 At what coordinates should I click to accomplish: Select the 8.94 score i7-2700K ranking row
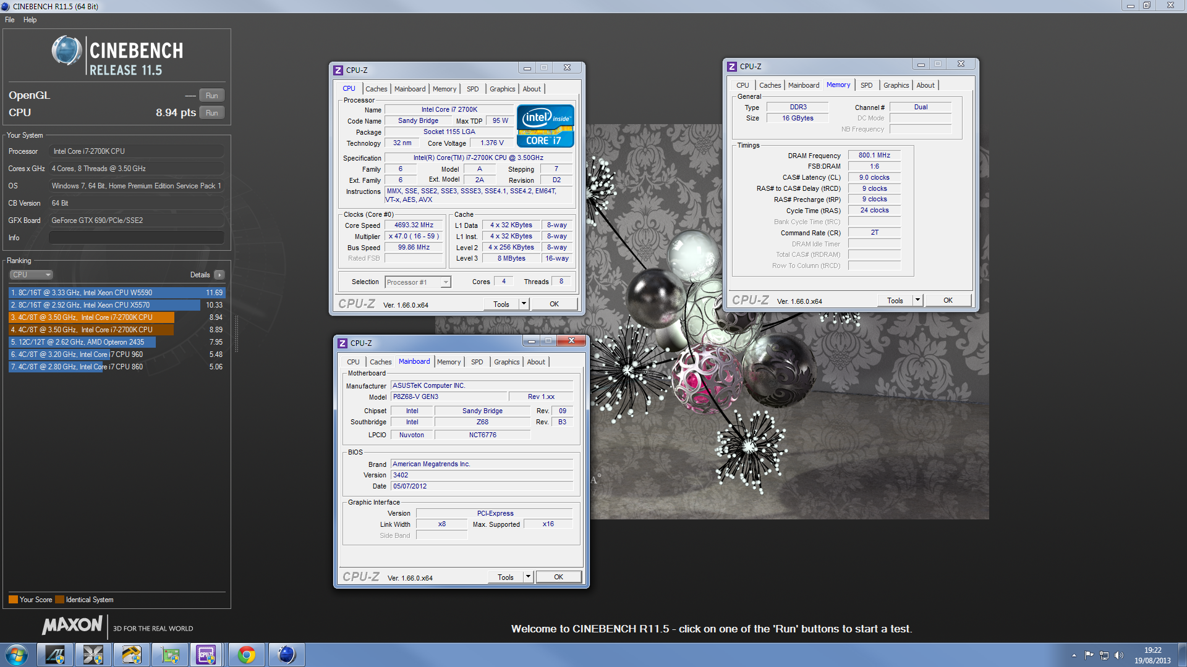pyautogui.click(x=116, y=317)
